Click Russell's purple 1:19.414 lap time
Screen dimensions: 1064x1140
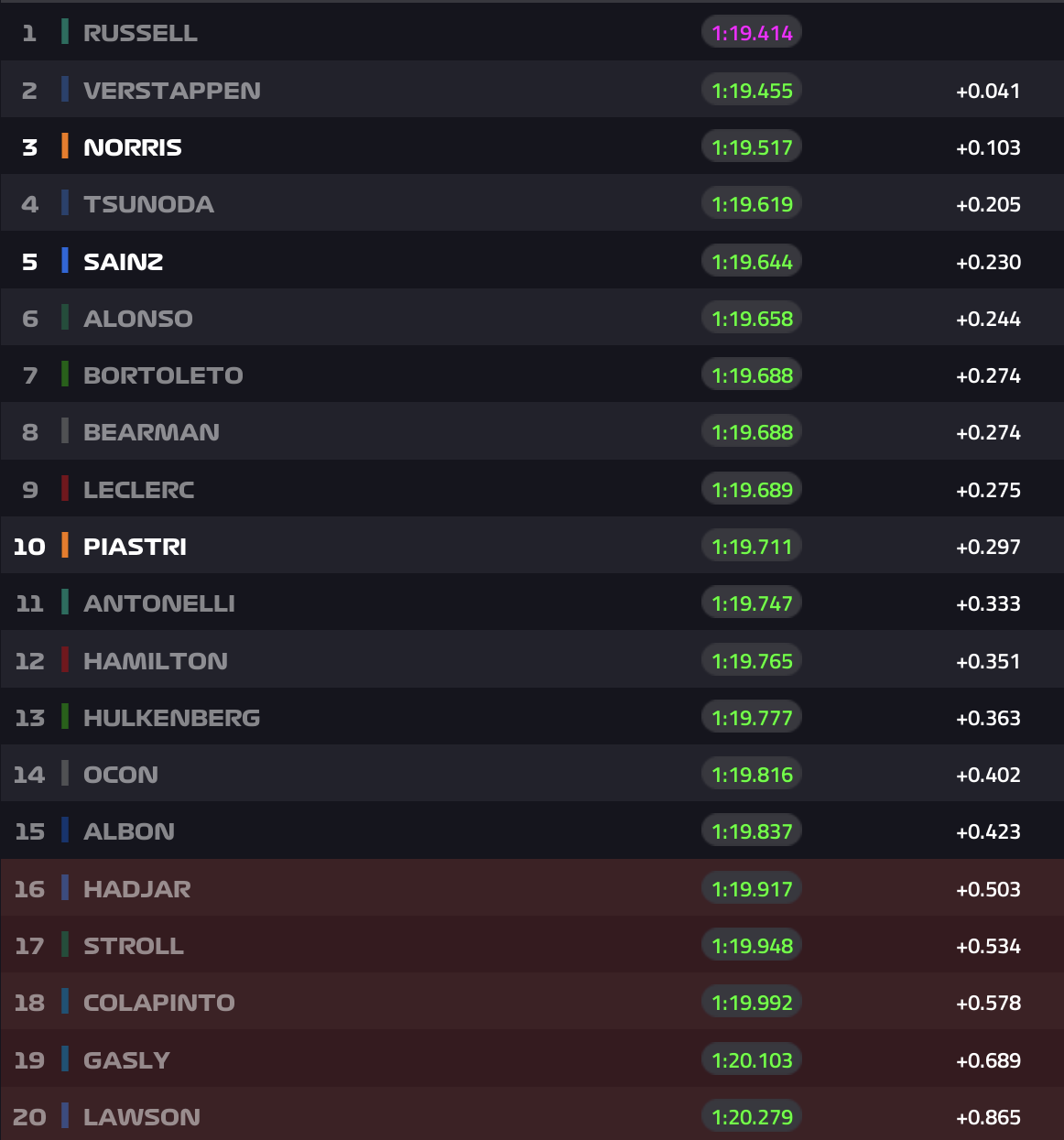click(752, 33)
